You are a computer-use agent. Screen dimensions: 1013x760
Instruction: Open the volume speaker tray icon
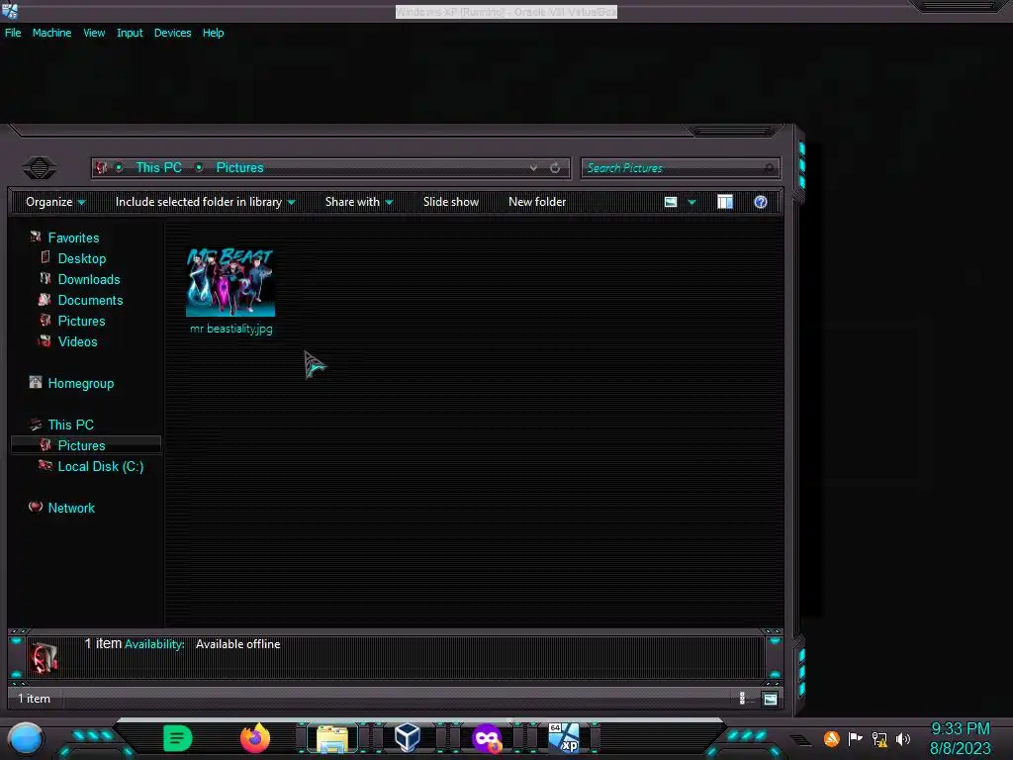[x=903, y=738]
